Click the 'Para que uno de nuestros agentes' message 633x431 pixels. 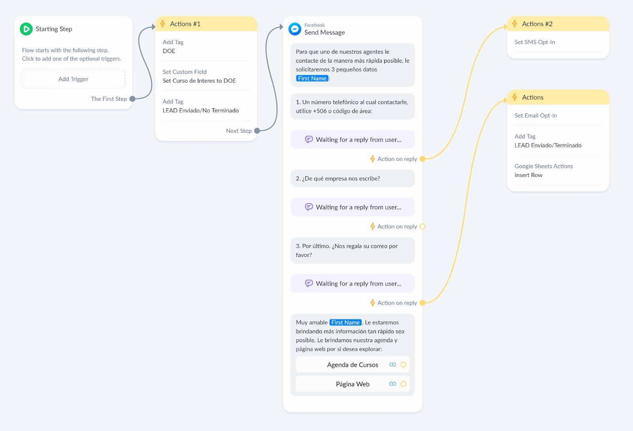(353, 65)
